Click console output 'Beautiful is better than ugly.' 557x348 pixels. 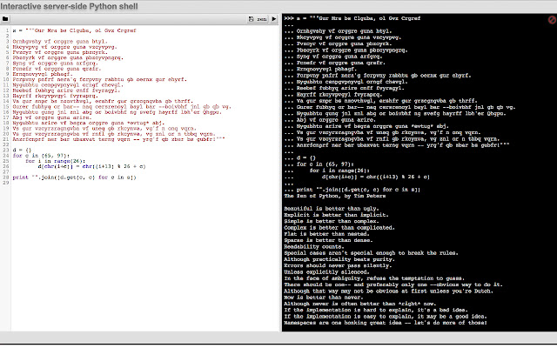click(332, 209)
